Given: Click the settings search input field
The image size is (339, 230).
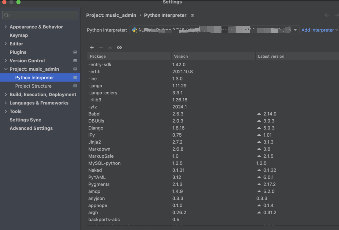Looking at the screenshot, I should [42, 15].
